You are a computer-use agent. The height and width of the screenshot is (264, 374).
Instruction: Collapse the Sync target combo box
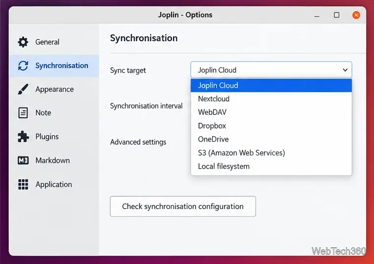click(x=271, y=70)
